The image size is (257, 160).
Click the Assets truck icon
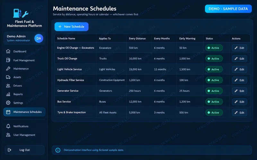click(x=8, y=77)
